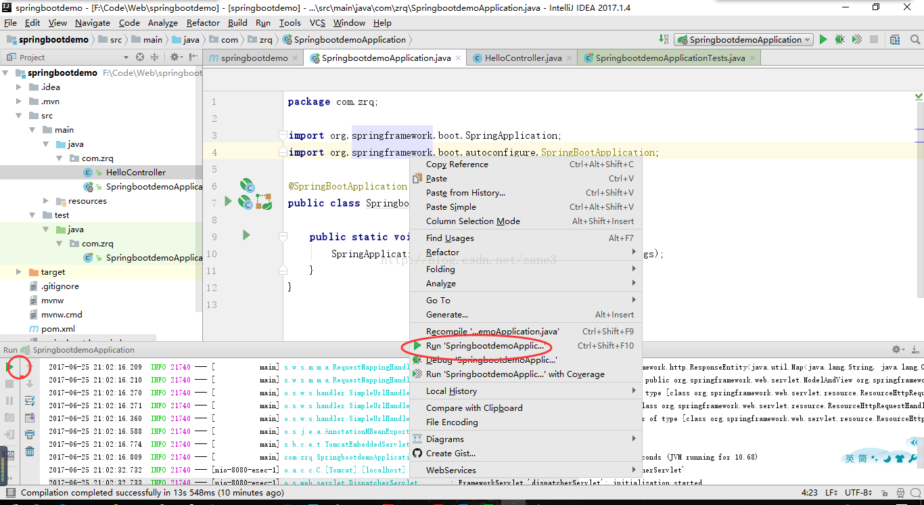Open the run configuration dropdown
The height and width of the screenshot is (505, 924).
coord(743,39)
